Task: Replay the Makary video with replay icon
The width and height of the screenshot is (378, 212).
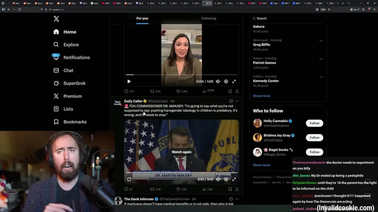Action: [x=129, y=179]
